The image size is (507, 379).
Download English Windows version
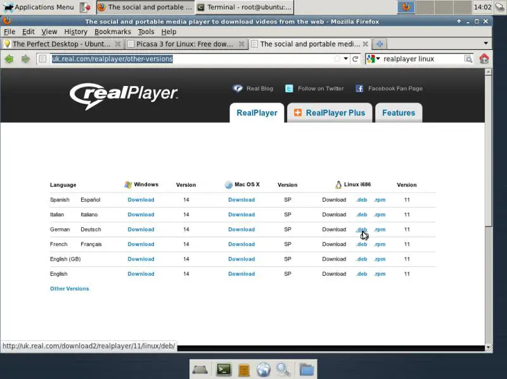click(141, 274)
